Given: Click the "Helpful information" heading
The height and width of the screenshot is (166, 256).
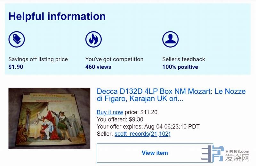Looking at the screenshot, I should coord(57,16).
